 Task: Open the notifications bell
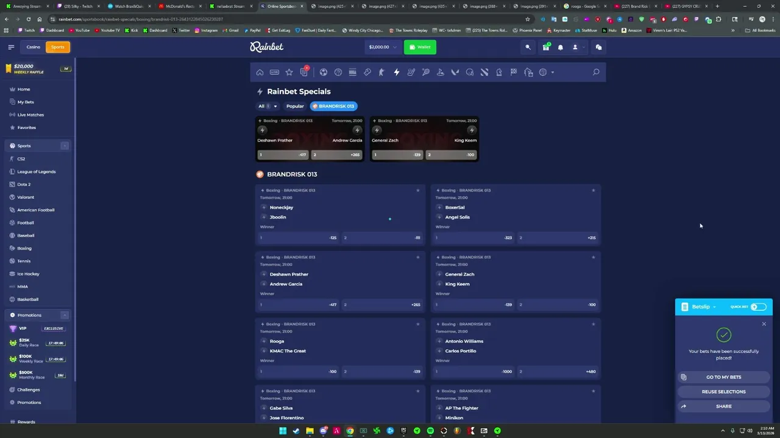point(561,47)
